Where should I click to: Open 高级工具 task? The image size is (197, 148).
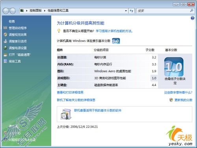(x=15, y=61)
